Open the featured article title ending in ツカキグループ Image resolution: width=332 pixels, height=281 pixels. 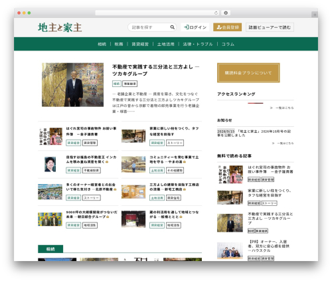[155, 70]
